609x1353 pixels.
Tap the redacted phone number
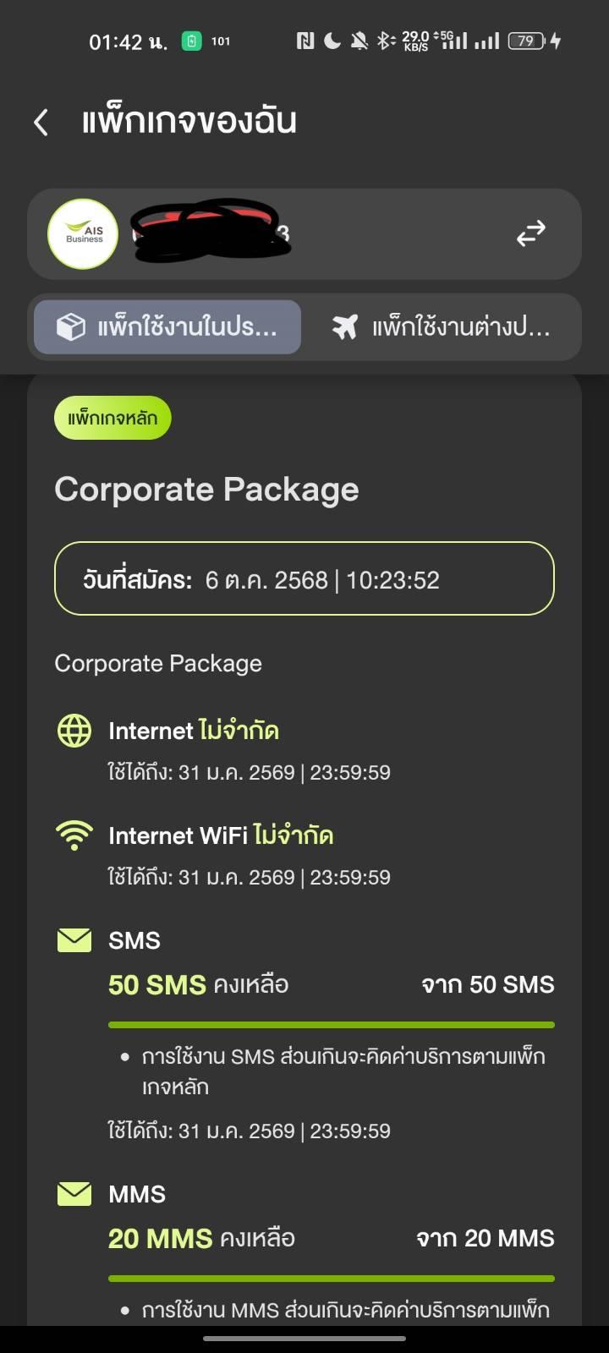(x=210, y=230)
